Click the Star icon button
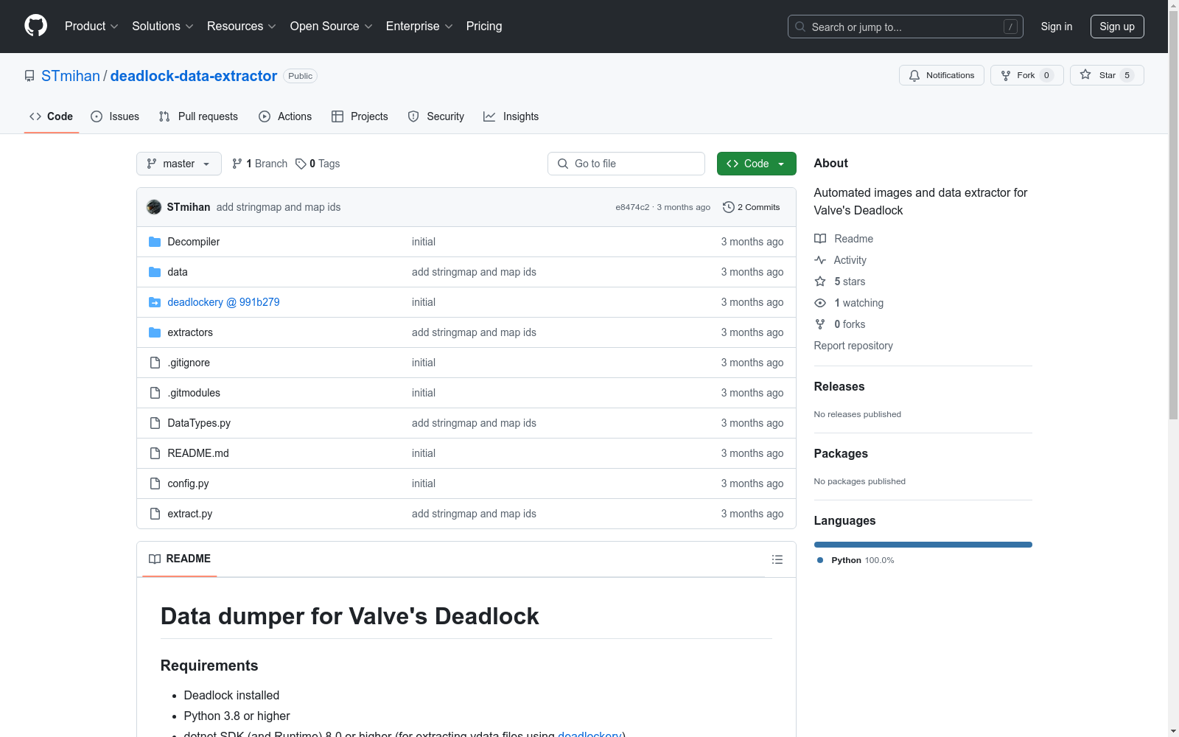Viewport: 1179px width, 737px height. 1085,74
